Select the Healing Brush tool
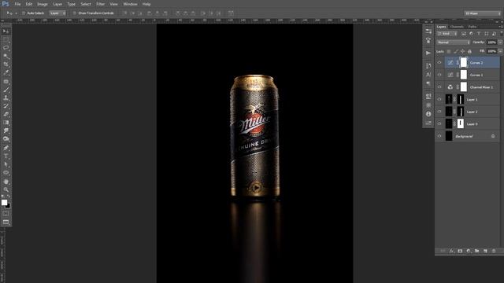504x283 pixels. pyautogui.click(x=6, y=82)
